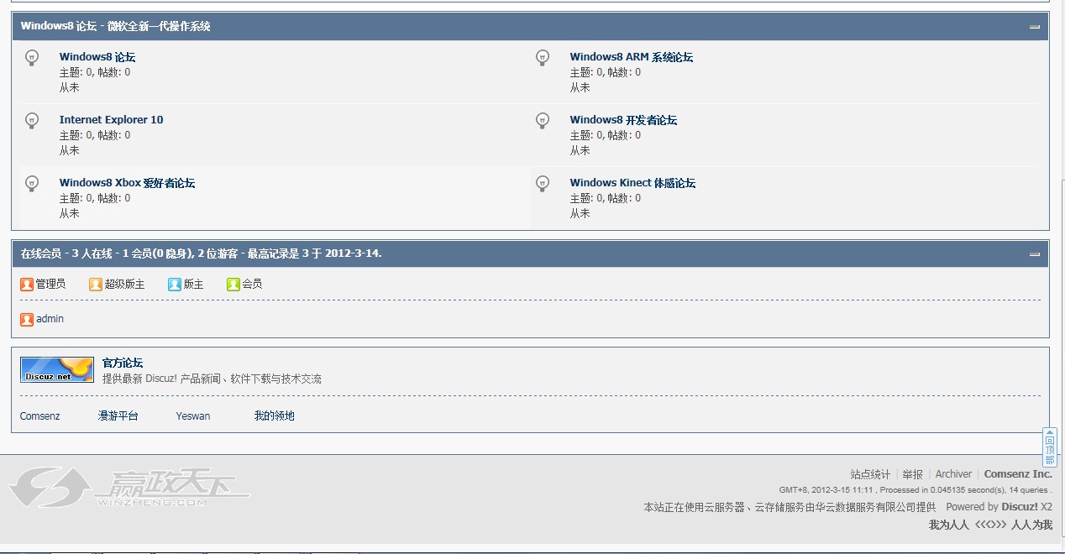Click the 在线会员 header link

(41, 253)
